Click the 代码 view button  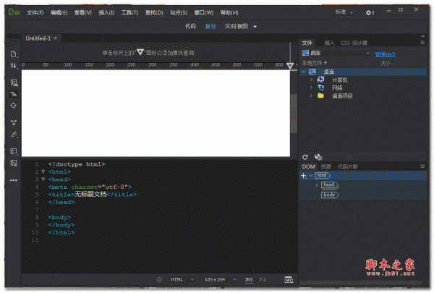coord(190,26)
